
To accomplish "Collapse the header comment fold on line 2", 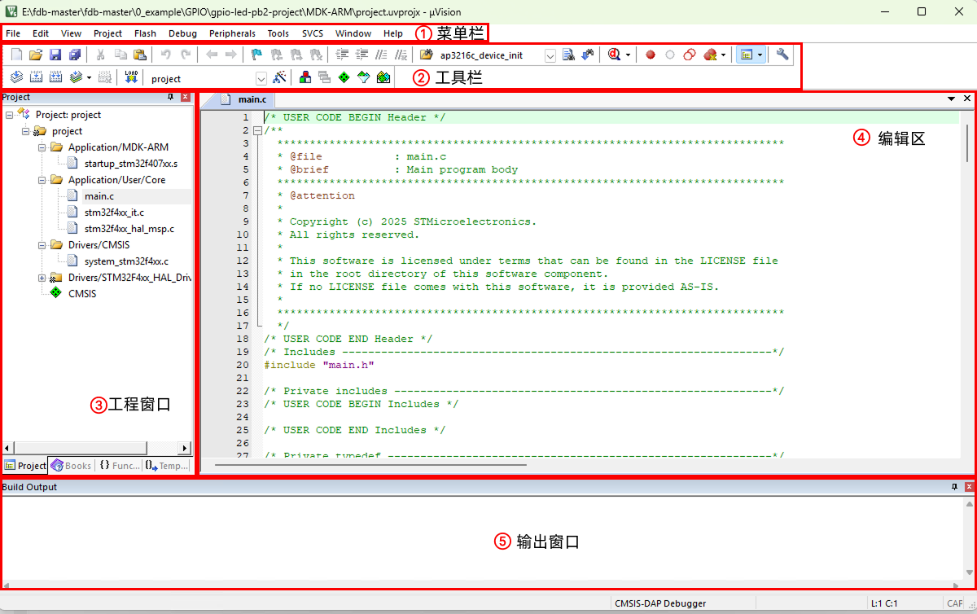I will point(257,130).
